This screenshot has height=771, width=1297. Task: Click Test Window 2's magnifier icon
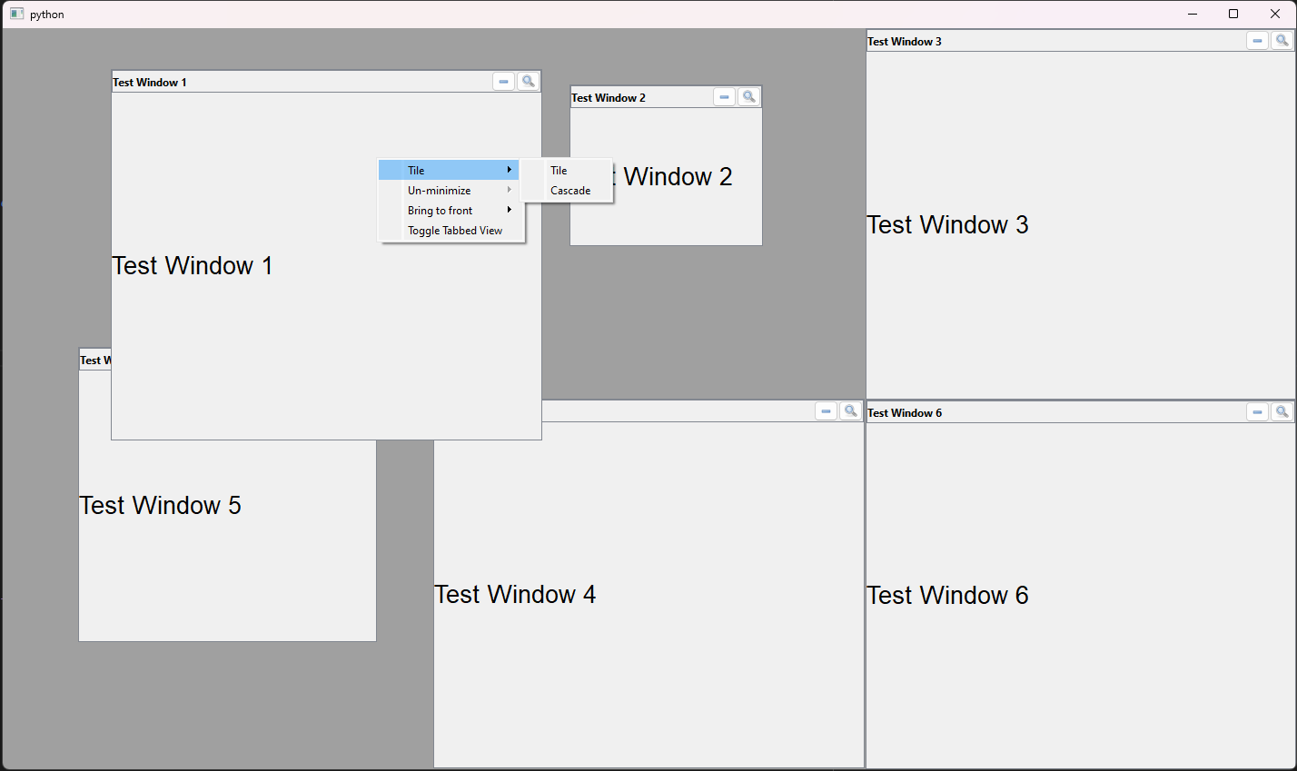pos(748,97)
